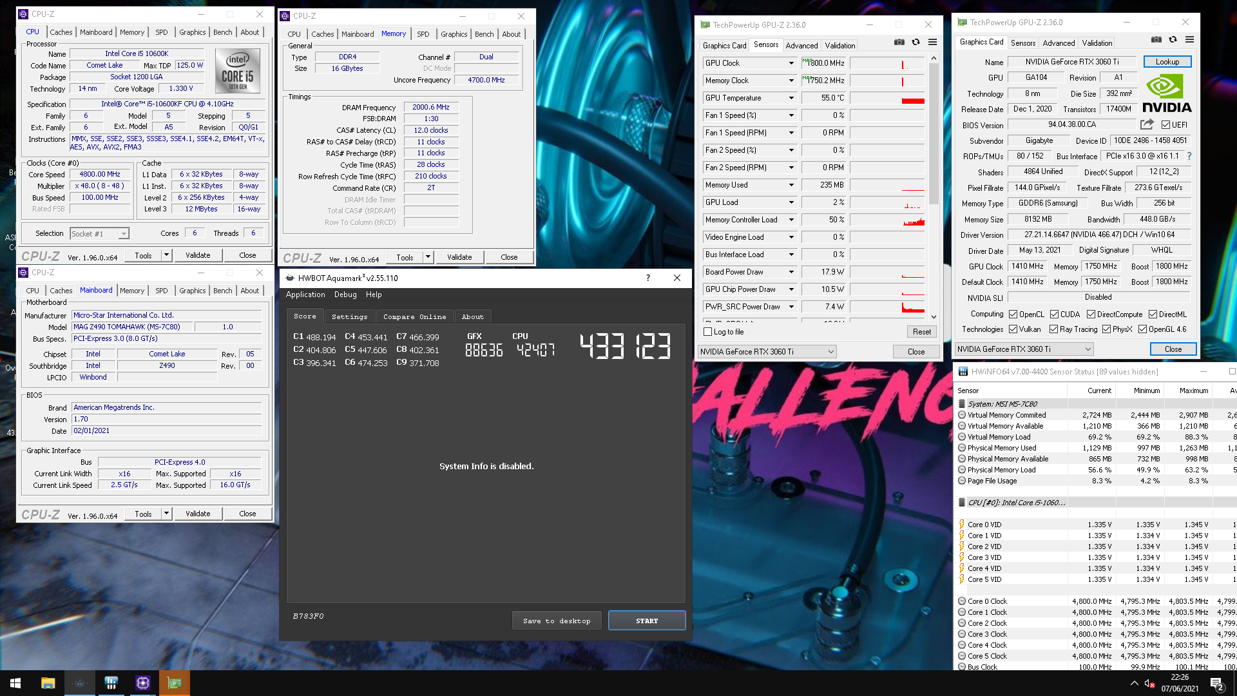Open hamburger menu in GPU-Z Sensors window
Image resolution: width=1237 pixels, height=696 pixels.
(932, 42)
